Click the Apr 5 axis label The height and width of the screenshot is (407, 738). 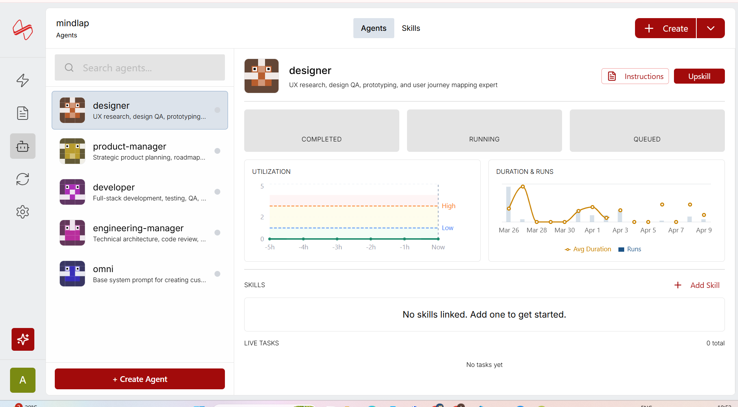[x=648, y=230]
